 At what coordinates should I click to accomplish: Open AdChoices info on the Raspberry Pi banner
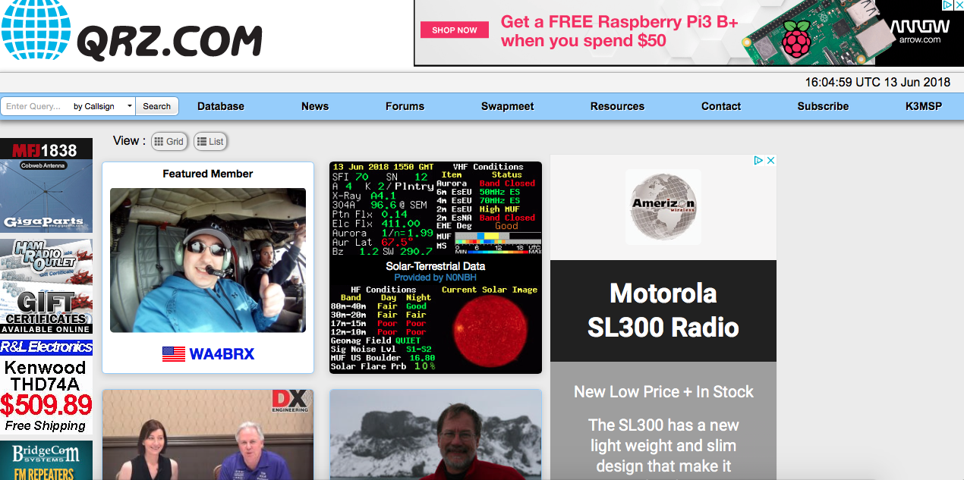tap(947, 5)
